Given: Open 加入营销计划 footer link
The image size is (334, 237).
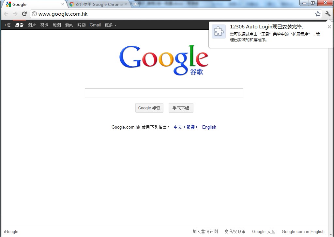Looking at the screenshot, I should coord(205,232).
